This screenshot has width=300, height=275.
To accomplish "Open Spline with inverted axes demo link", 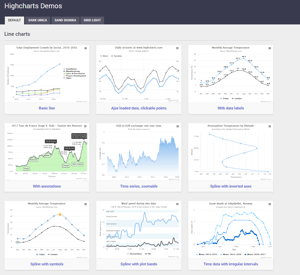I will click(230, 186).
